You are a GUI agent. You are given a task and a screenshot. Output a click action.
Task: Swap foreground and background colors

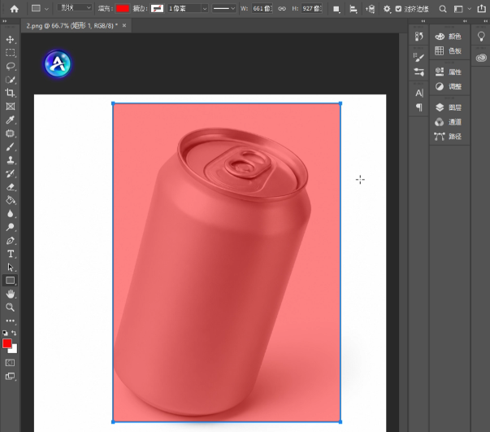pos(14,333)
